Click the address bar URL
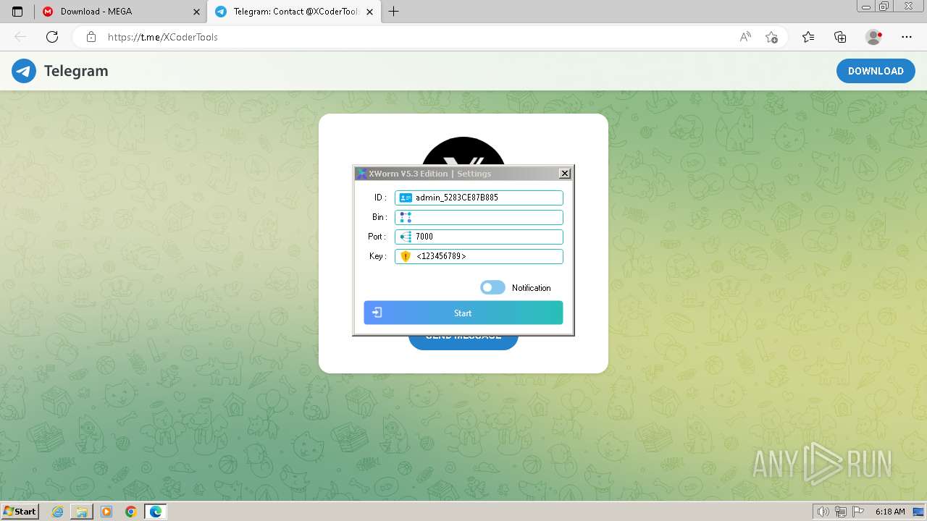 pyautogui.click(x=163, y=37)
